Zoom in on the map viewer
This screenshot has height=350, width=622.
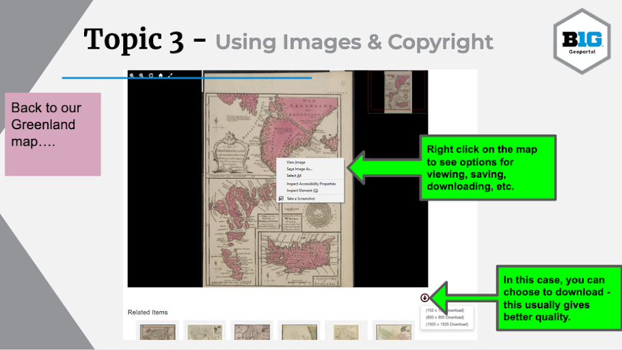[x=132, y=75]
